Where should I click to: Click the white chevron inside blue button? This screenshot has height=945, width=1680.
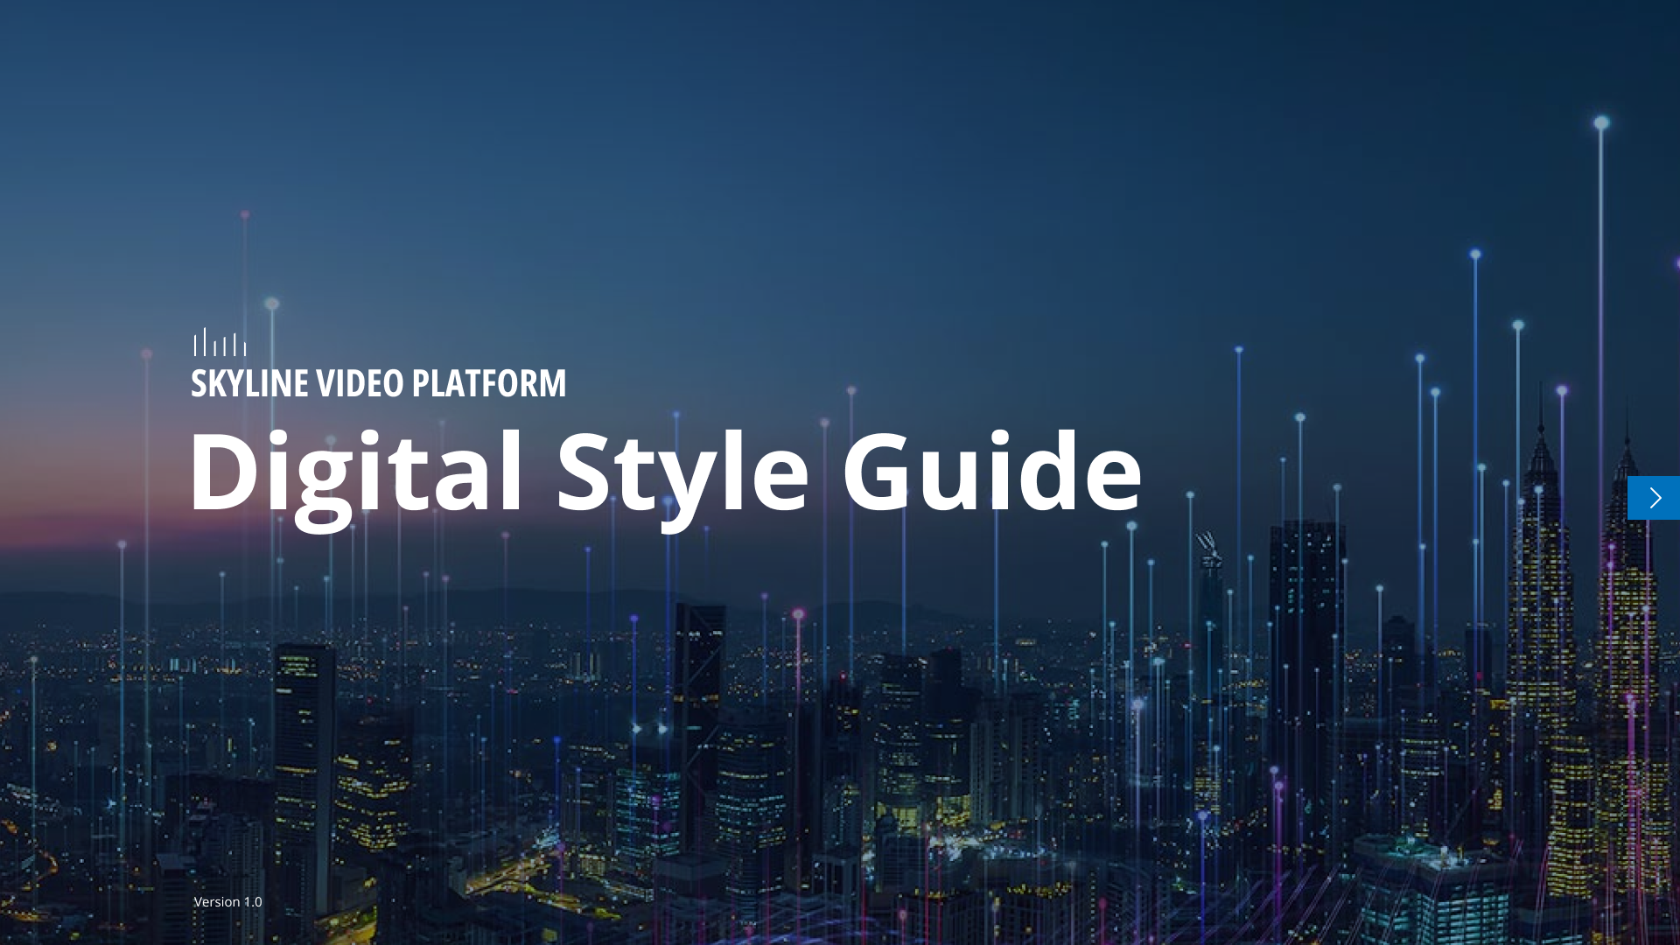1655,498
